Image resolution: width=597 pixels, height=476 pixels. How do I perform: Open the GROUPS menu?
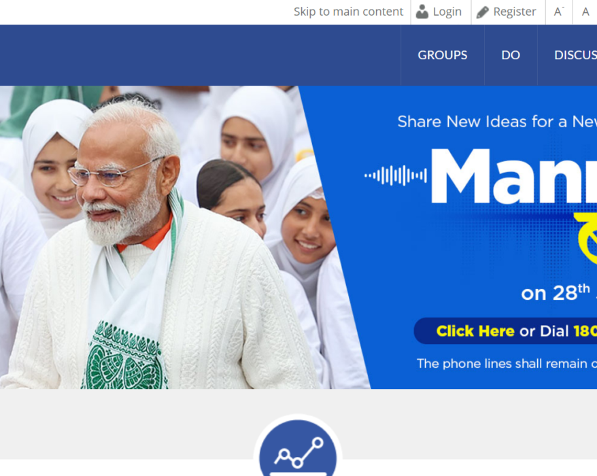coord(443,55)
